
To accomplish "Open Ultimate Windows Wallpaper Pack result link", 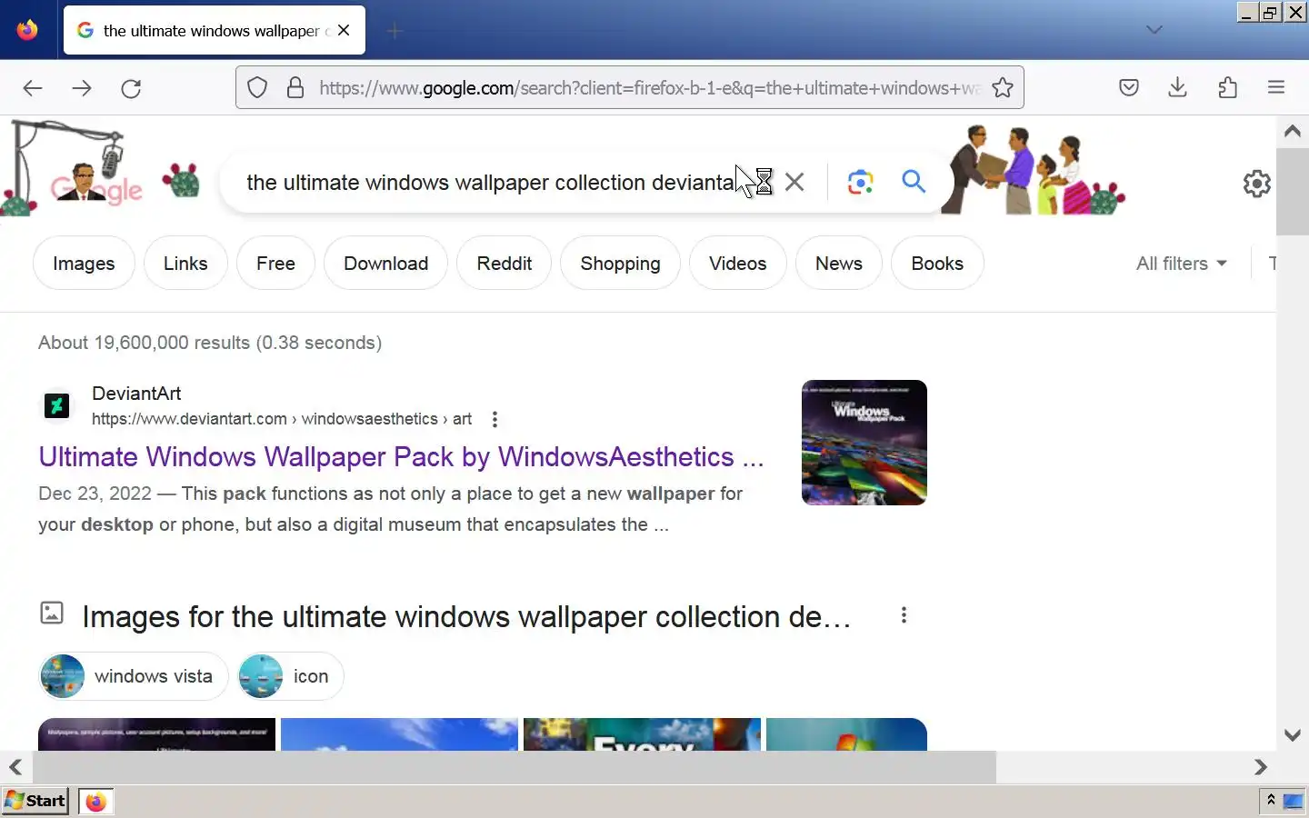I will click(x=401, y=456).
